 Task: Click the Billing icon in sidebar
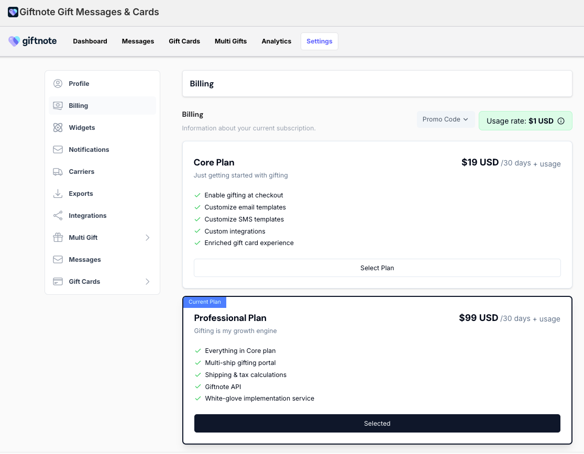[58, 106]
